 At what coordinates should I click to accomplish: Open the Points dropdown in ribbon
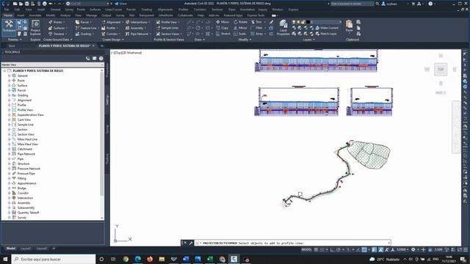click(x=57, y=22)
